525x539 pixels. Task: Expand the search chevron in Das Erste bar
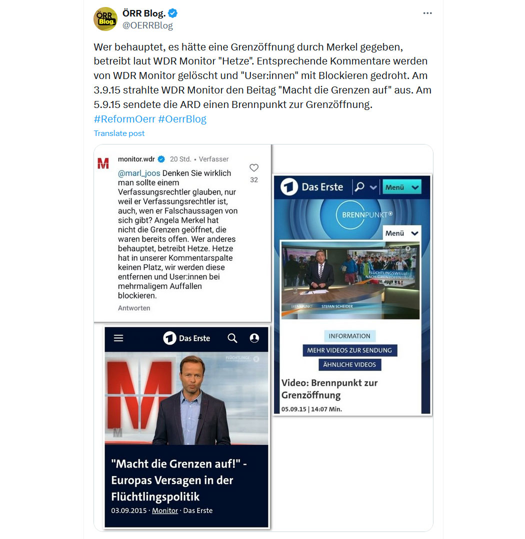(373, 187)
